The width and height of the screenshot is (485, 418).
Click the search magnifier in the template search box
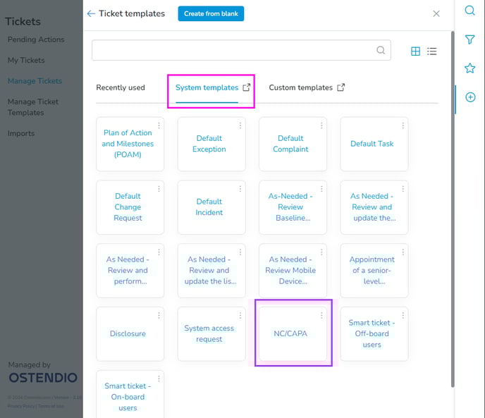(x=381, y=50)
